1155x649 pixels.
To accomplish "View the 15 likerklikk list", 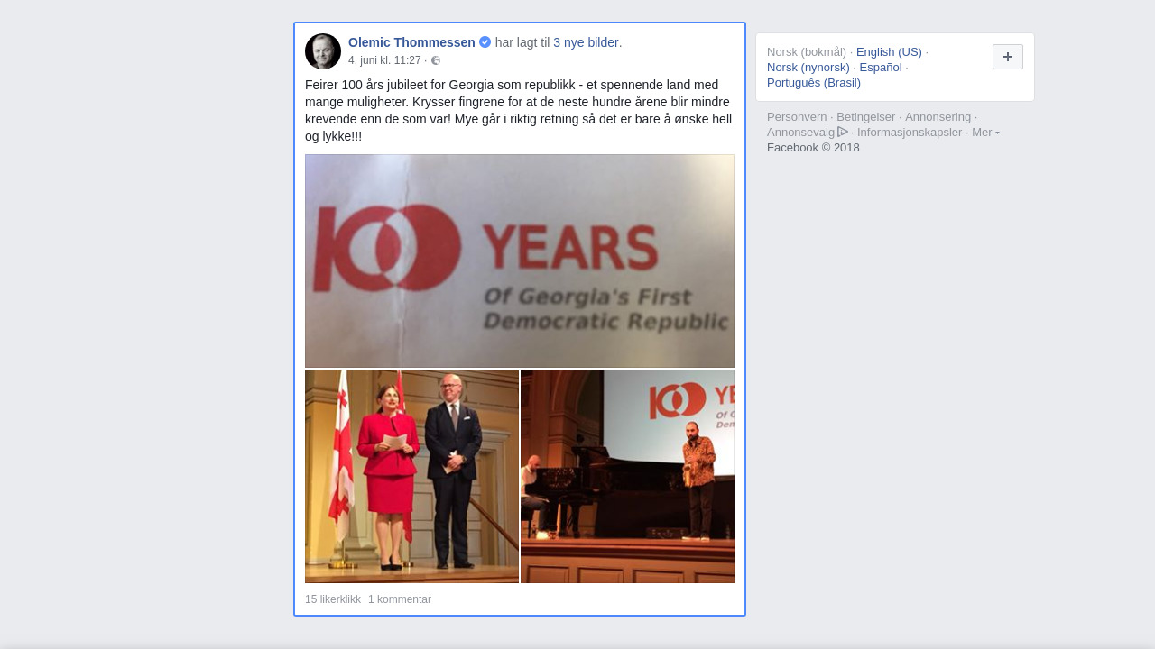I will (x=333, y=599).
